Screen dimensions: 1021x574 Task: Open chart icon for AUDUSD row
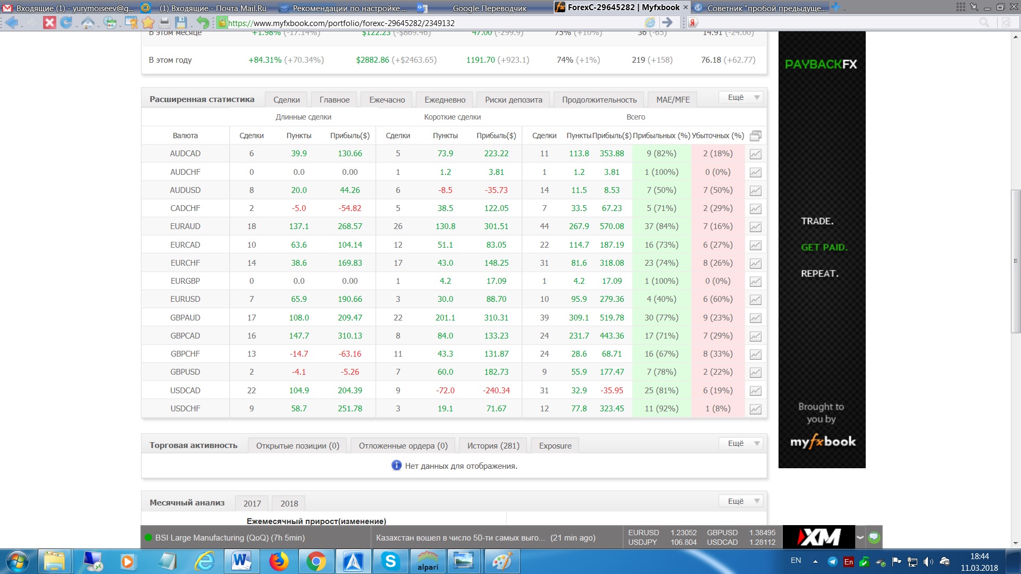click(x=755, y=191)
